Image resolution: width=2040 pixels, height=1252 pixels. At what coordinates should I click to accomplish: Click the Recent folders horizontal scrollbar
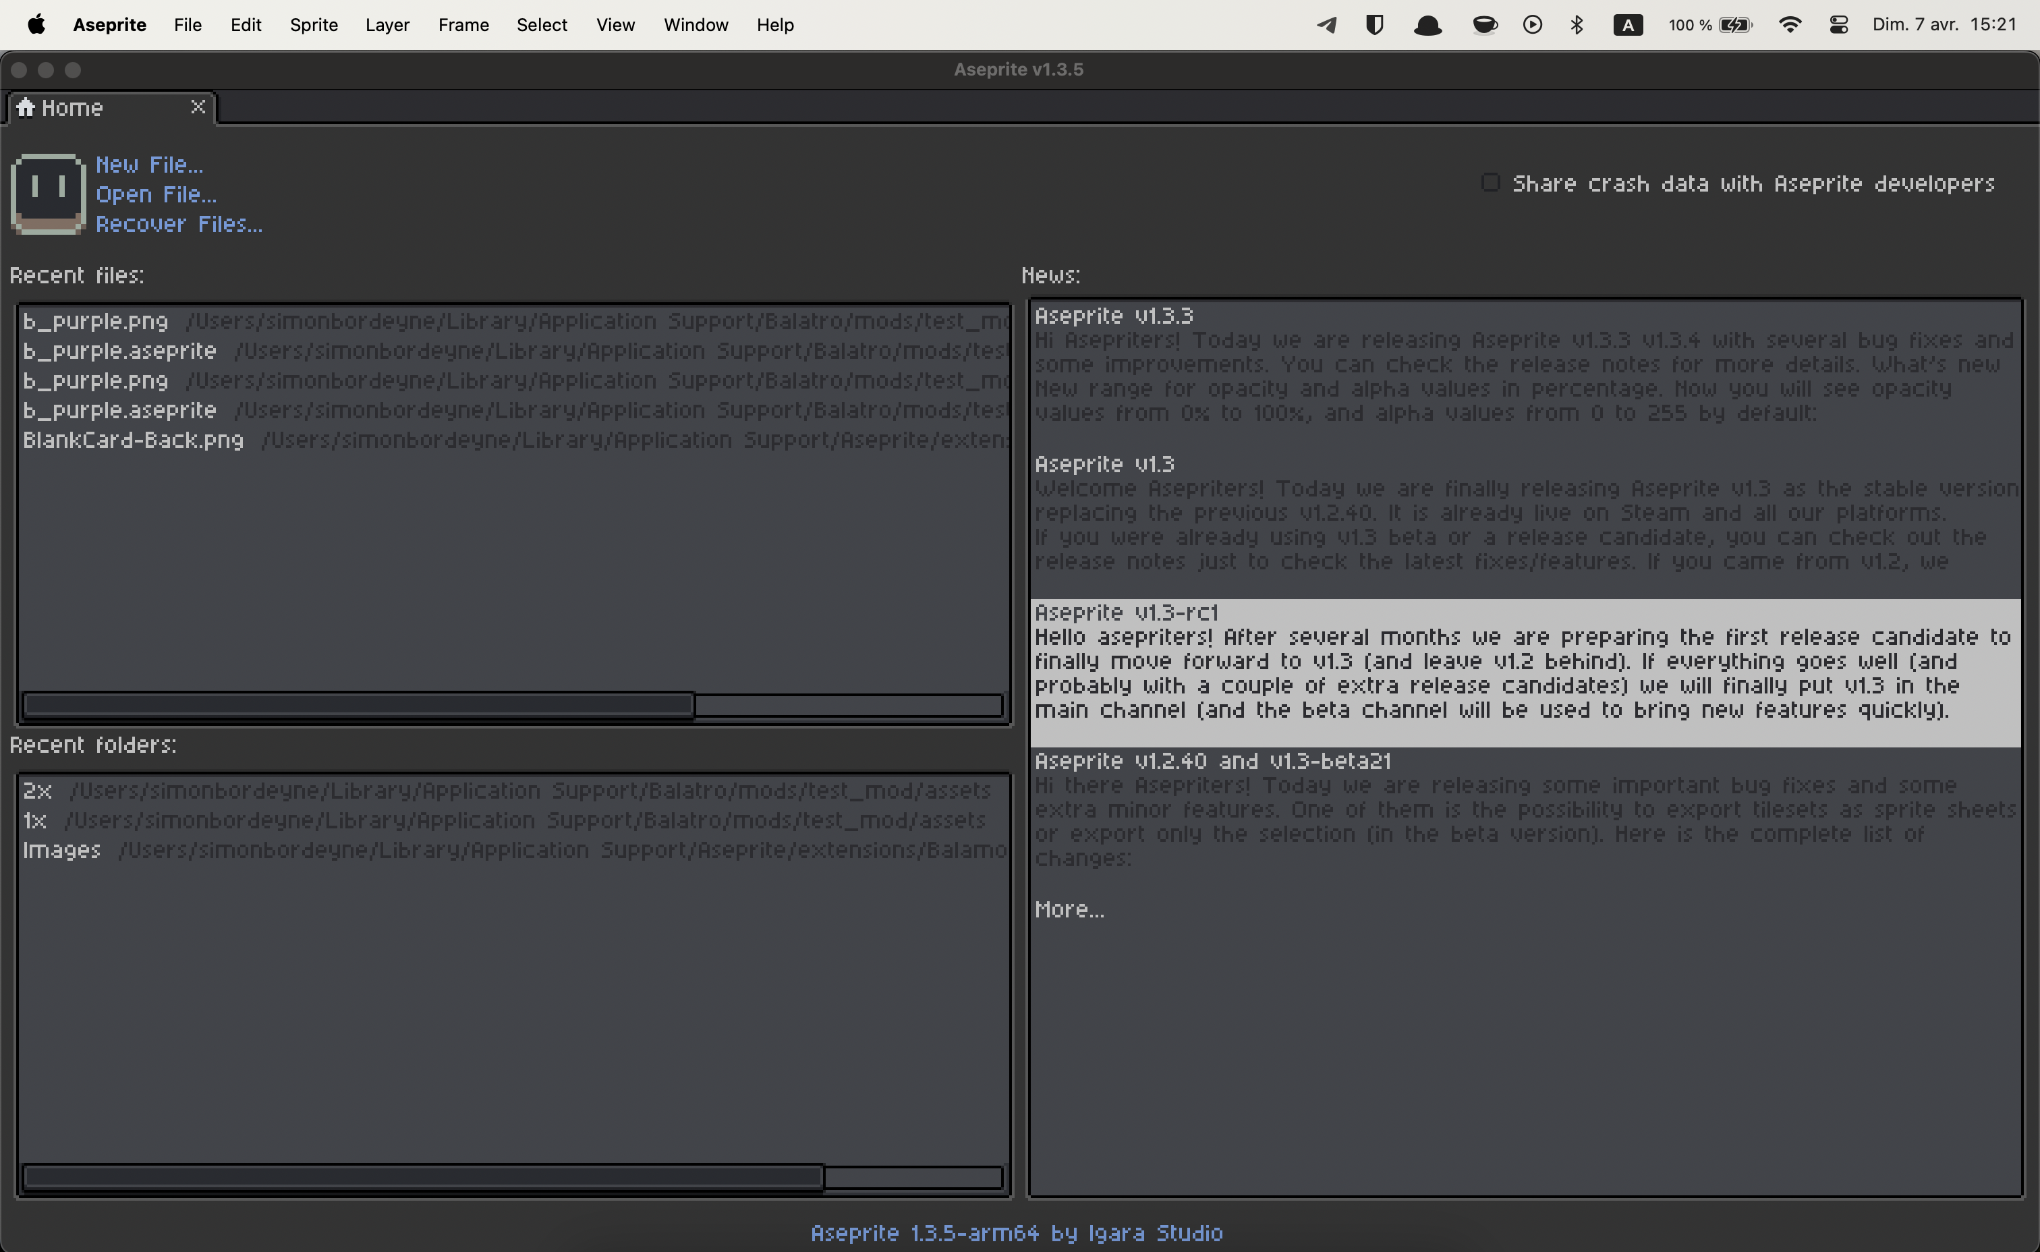click(x=513, y=1176)
